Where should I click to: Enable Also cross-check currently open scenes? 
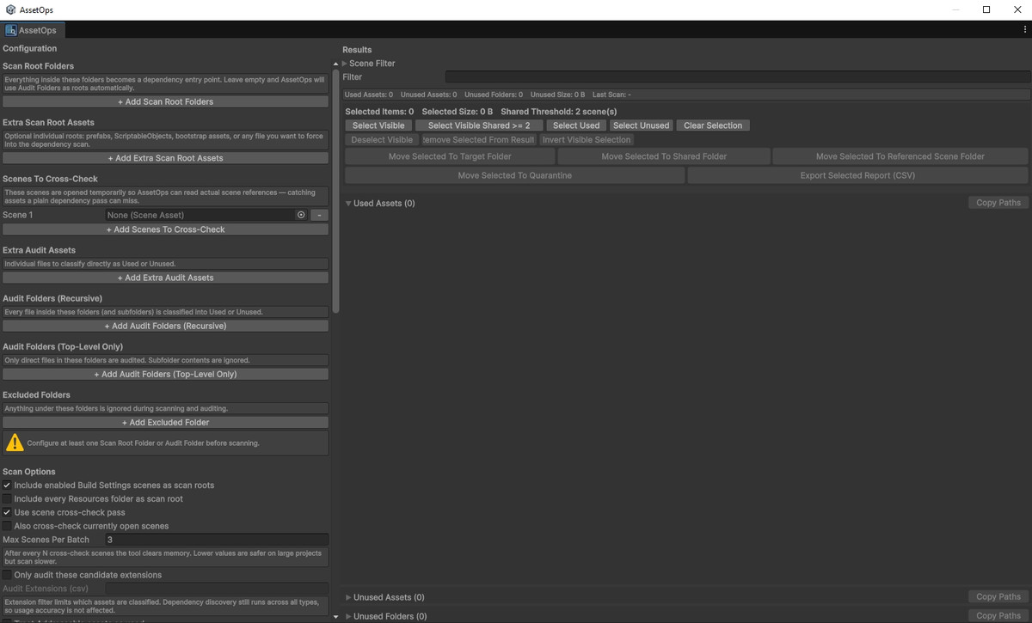7,526
